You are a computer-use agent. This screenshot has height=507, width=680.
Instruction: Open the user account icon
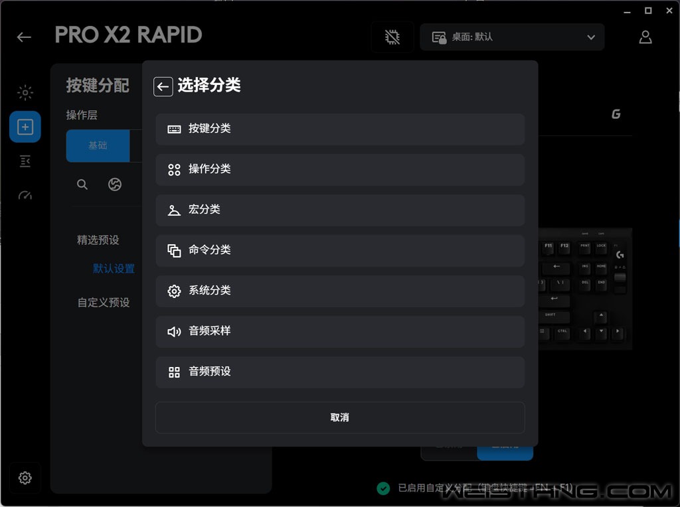click(645, 37)
